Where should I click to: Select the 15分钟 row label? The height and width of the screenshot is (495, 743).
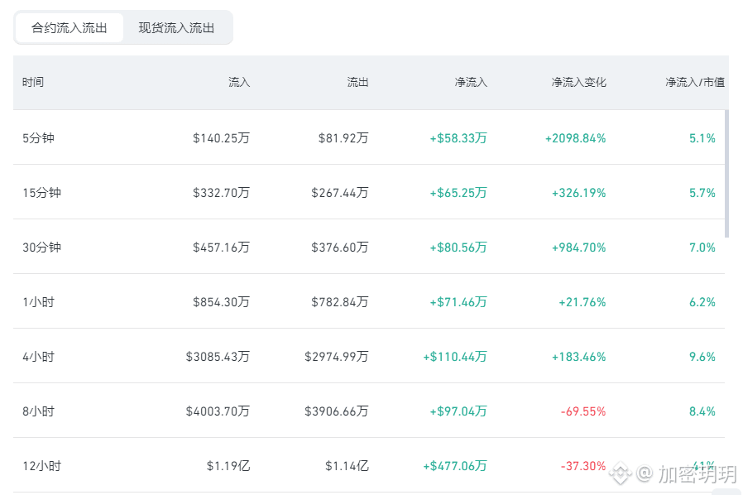coord(41,193)
